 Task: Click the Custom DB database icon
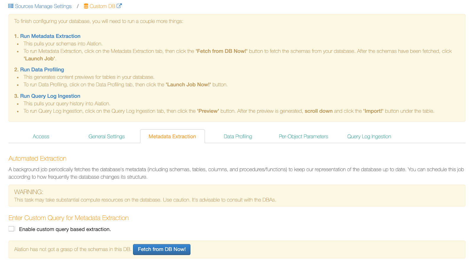86,6
